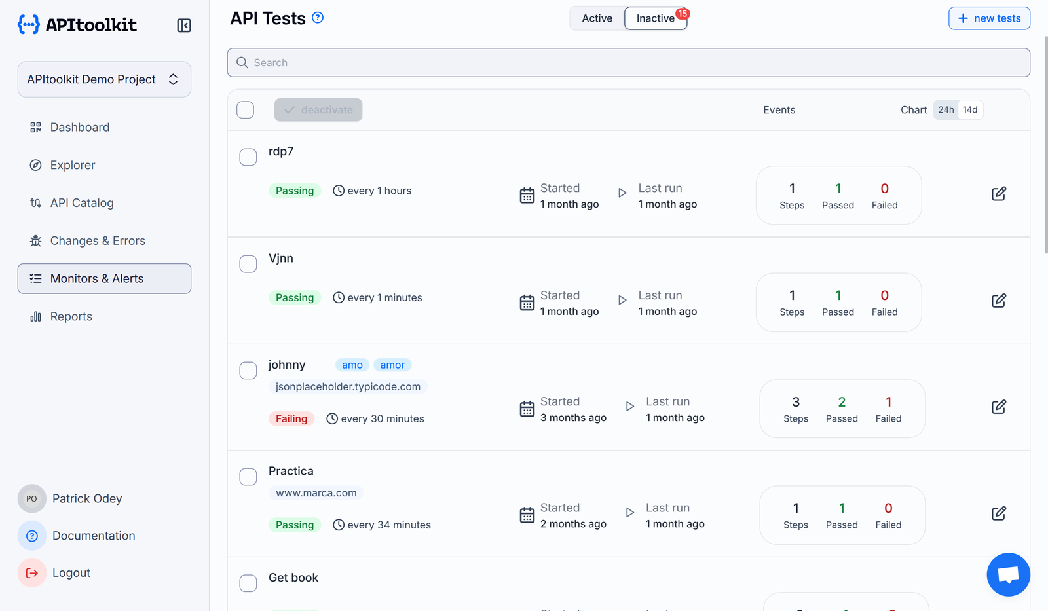Click the help icon beside API Tests
1048x611 pixels.
(318, 18)
